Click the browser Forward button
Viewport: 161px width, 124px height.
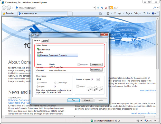(x=9, y=8)
